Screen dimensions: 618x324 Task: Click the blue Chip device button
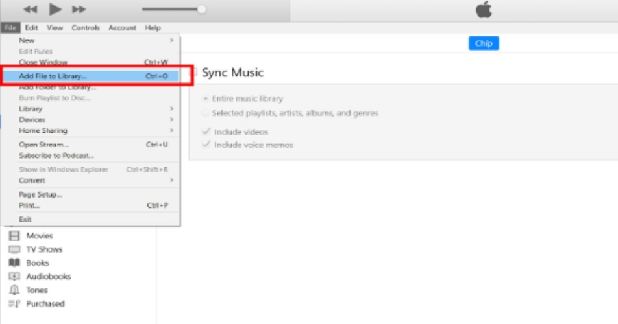click(483, 43)
